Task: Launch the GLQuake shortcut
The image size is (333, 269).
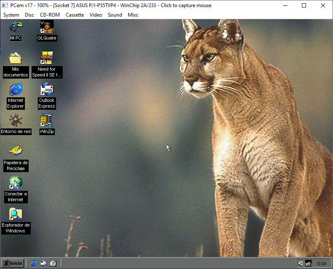Action: 47,28
